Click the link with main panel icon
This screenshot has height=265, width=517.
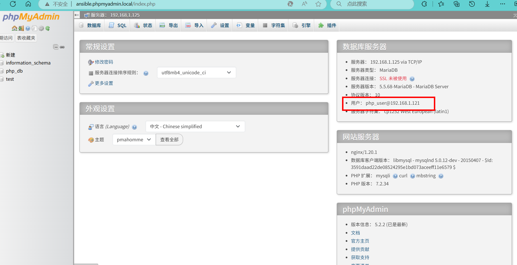[62, 47]
